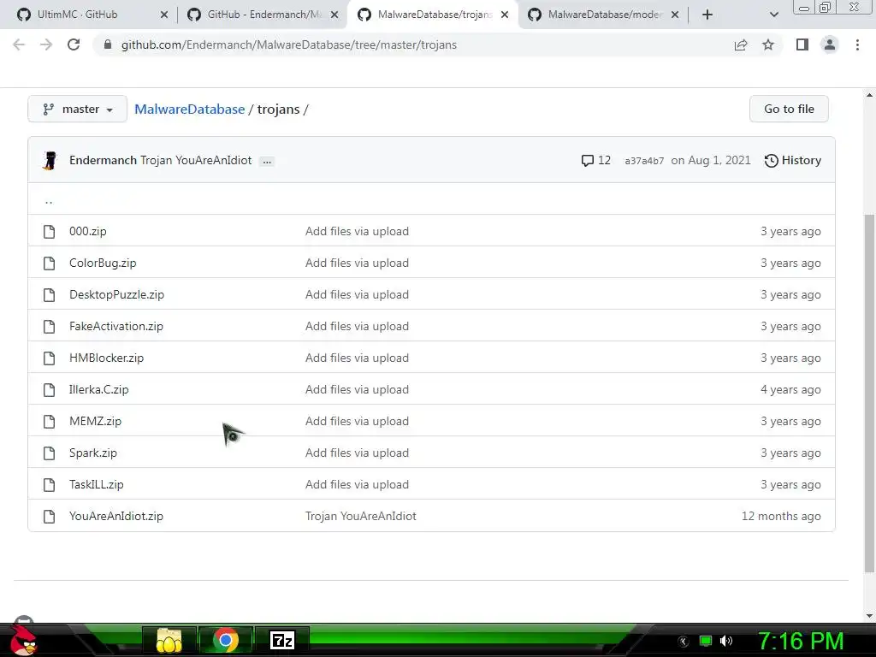The image size is (876, 657).
Task: Click the page vertical scrollbar thumb
Action: click(869, 394)
